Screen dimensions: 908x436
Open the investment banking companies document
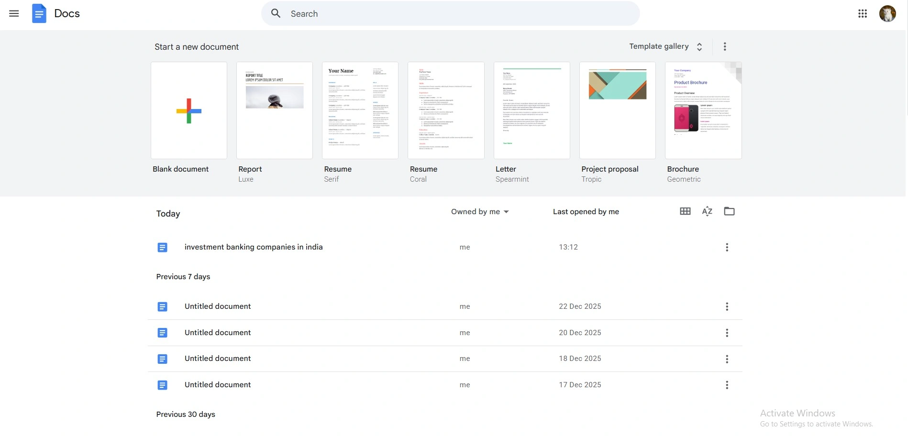pyautogui.click(x=254, y=247)
